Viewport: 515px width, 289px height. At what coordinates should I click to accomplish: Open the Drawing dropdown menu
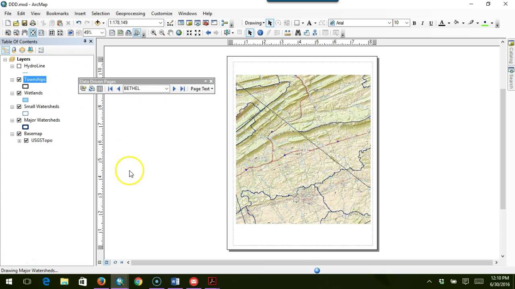255,23
